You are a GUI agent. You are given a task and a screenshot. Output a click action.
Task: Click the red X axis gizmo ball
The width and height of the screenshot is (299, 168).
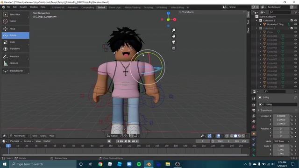tap(174, 20)
